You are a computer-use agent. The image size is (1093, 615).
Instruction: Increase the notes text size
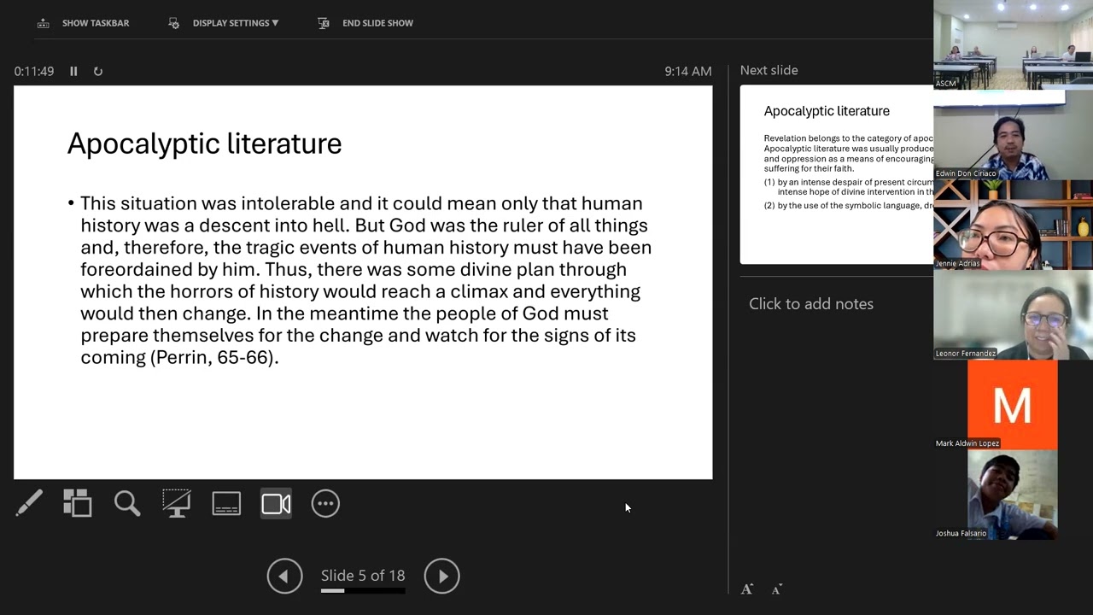coord(747,589)
